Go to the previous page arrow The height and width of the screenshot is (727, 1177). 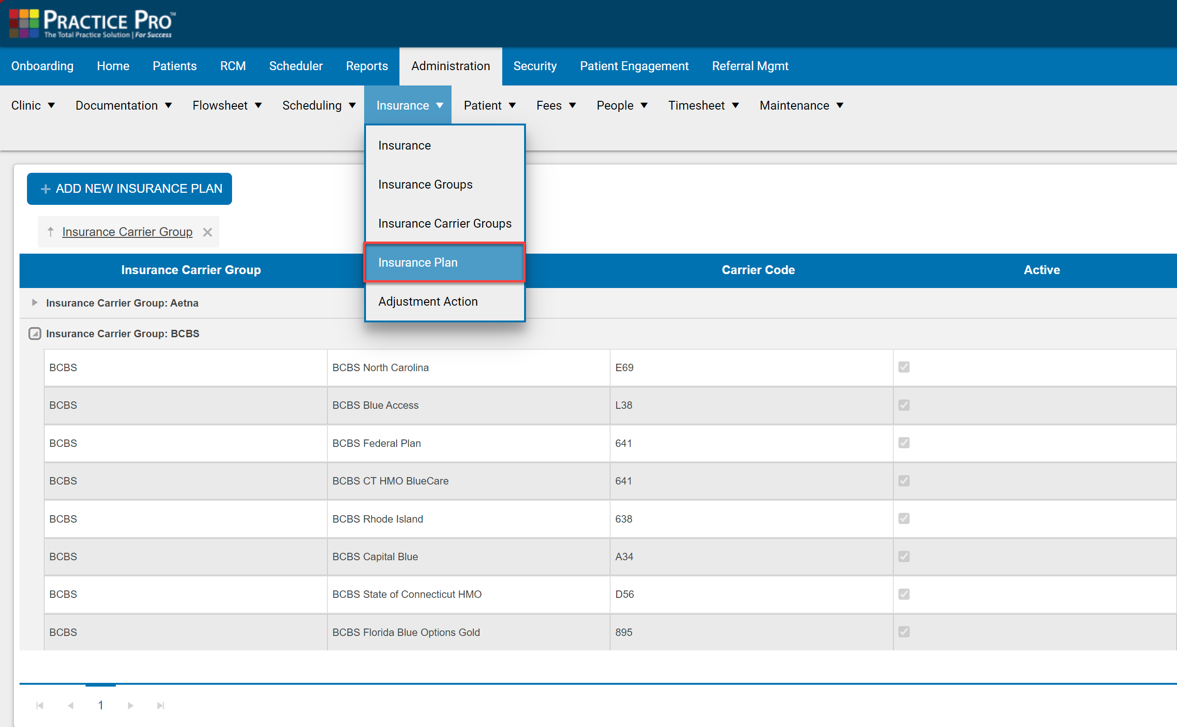pos(71,705)
